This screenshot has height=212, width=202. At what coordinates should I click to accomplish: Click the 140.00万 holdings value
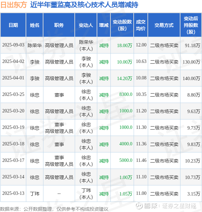pyautogui.click(x=191, y=78)
